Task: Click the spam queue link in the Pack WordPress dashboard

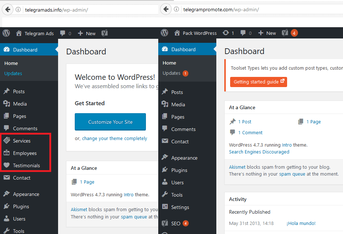Action: [x=292, y=174]
